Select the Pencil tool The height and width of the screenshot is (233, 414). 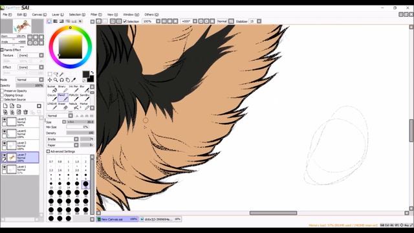point(63,98)
